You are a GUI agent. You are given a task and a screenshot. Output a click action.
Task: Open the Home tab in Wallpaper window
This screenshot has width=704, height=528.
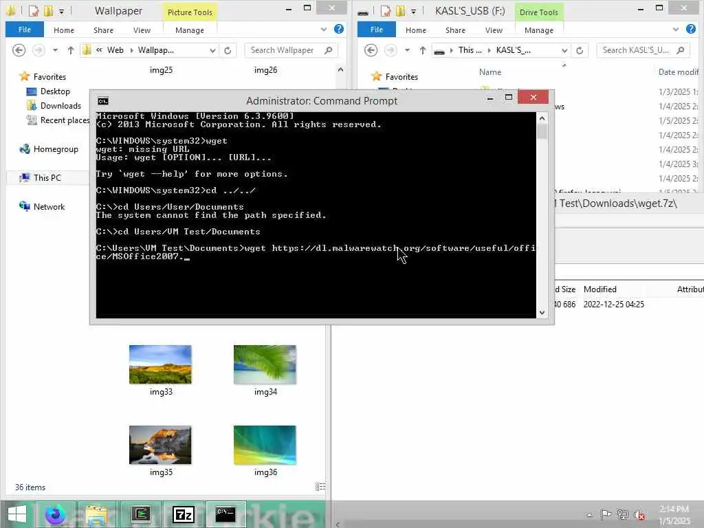(x=64, y=30)
